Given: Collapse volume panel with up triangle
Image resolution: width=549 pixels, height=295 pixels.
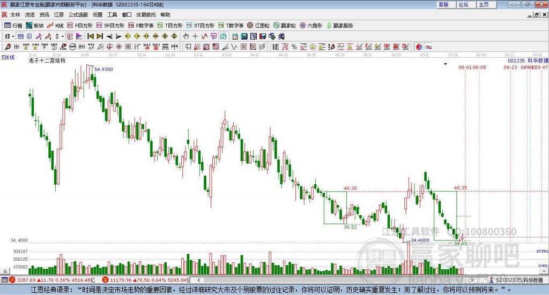Looking at the screenshot, I should (x=5, y=271).
